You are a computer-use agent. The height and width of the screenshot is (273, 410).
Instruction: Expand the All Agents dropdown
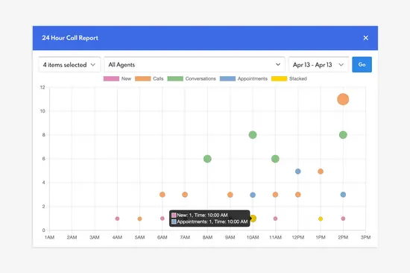click(195, 65)
